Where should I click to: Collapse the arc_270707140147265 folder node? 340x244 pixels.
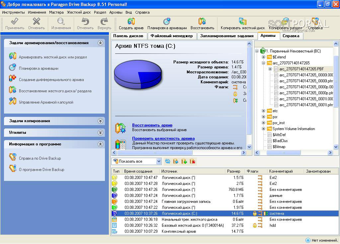[263, 63]
